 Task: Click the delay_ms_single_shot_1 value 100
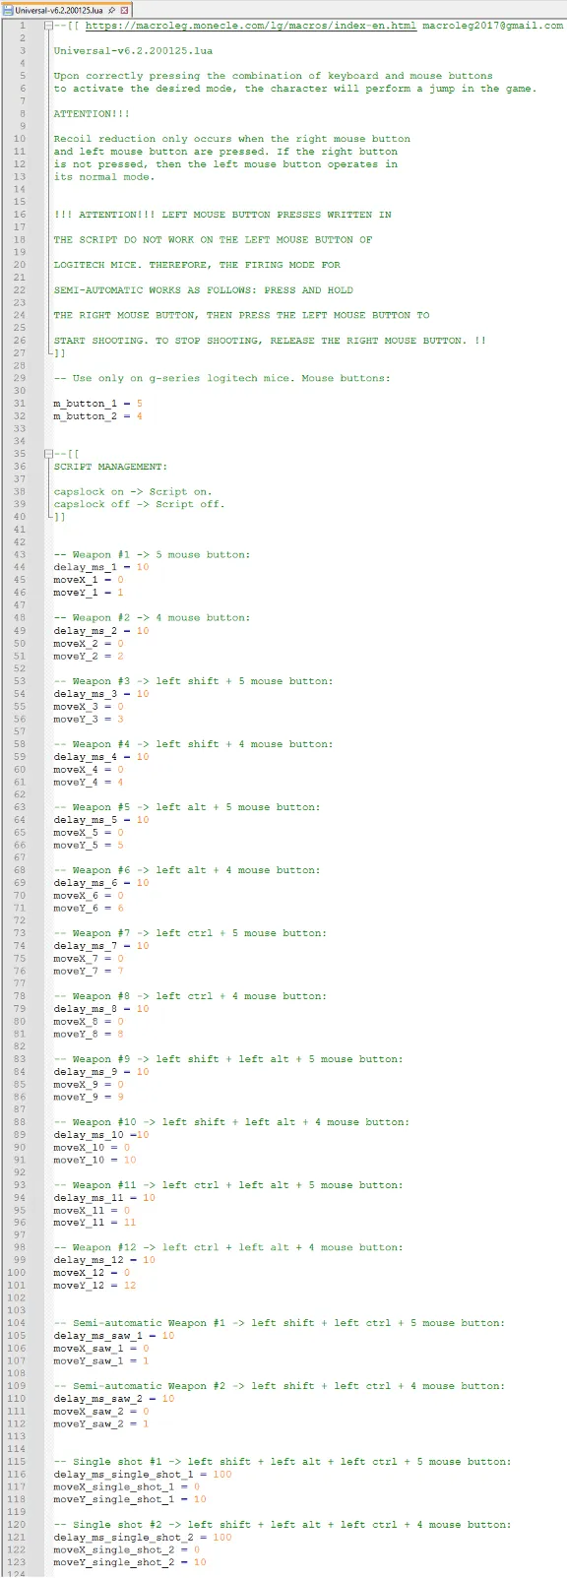(x=222, y=1474)
